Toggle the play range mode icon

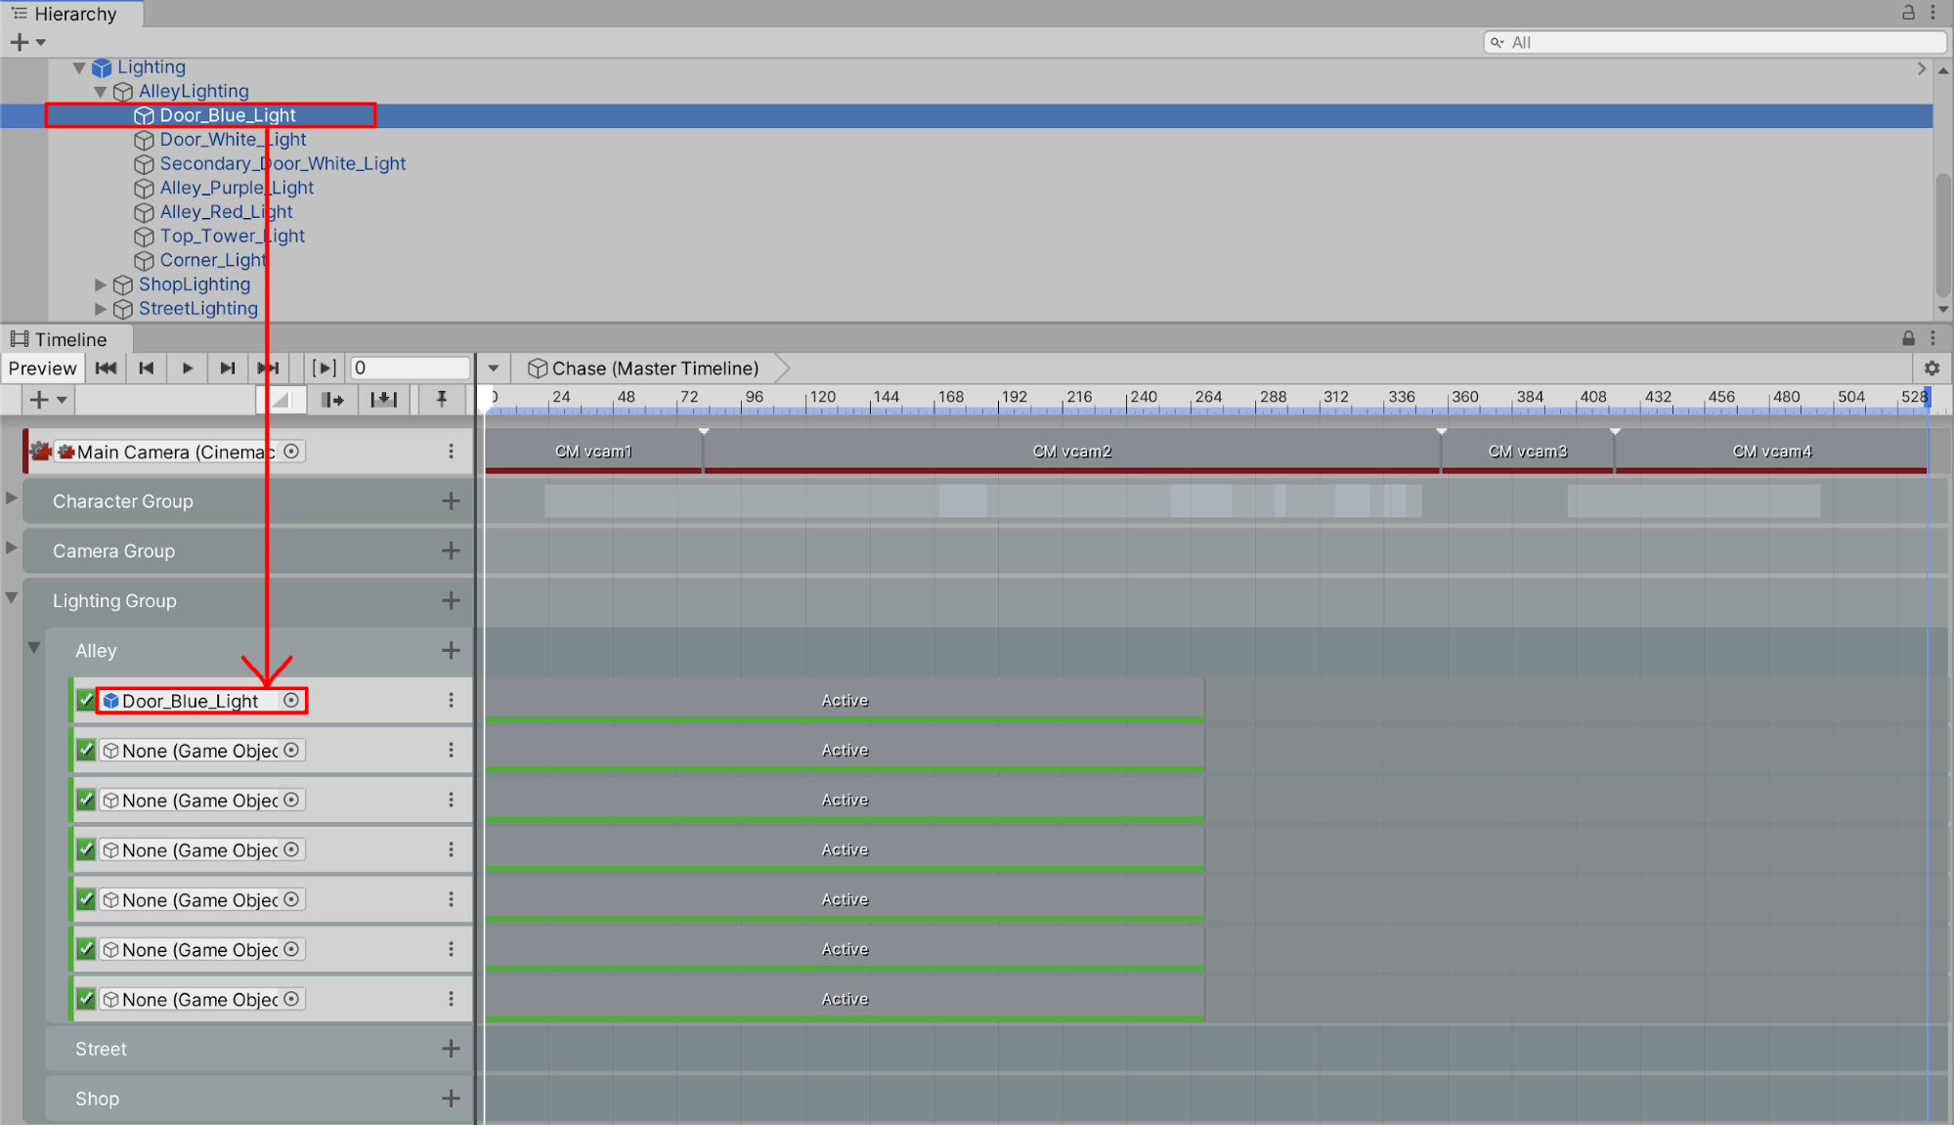(x=324, y=368)
